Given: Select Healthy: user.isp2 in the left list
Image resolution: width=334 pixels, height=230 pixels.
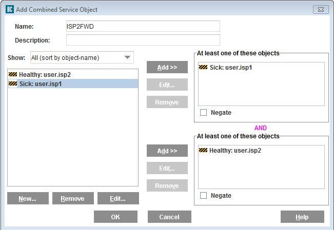Looking at the screenshot, I should coord(45,74).
